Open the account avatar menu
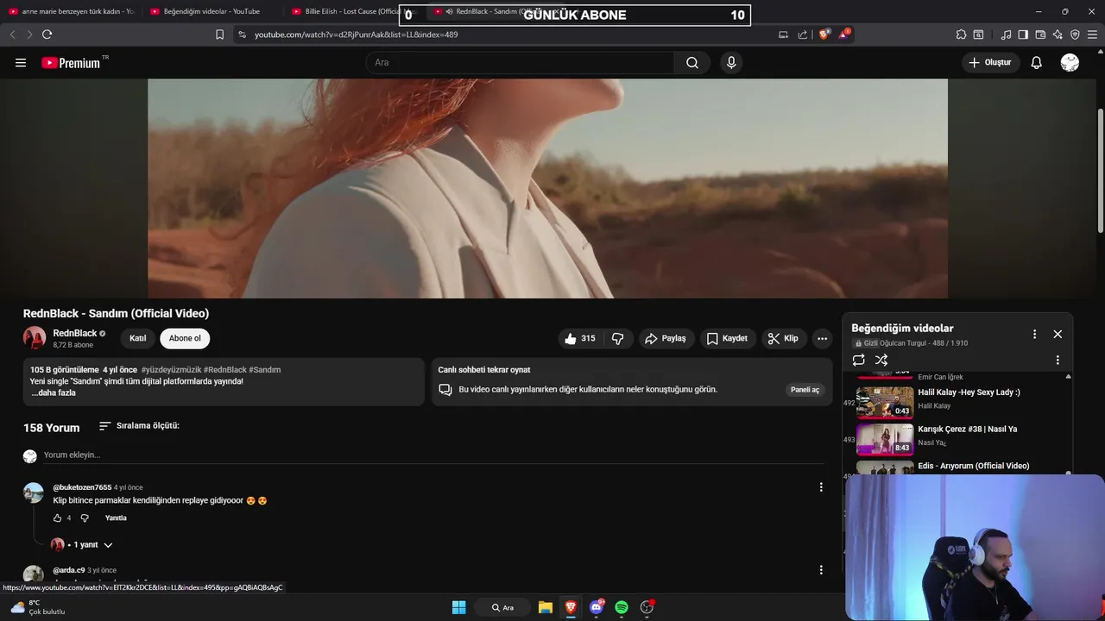This screenshot has width=1105, height=621. click(1070, 63)
